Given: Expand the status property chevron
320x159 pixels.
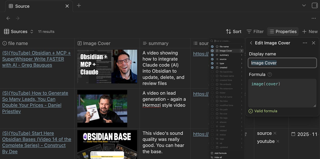Looking at the screenshot, I should [x=242, y=135].
